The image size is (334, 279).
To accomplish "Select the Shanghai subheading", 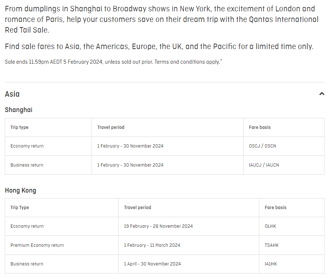I will [x=19, y=110].
